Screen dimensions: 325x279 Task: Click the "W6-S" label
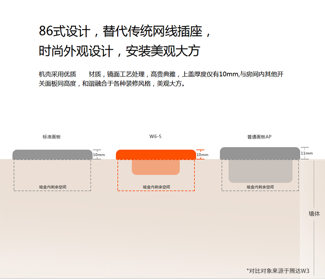click(x=156, y=136)
